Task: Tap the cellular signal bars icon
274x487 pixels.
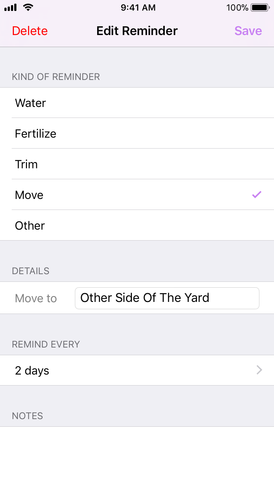Action: coord(11,7)
